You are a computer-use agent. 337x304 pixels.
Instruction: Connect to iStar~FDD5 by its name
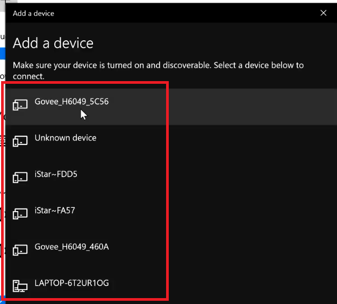[56, 174]
